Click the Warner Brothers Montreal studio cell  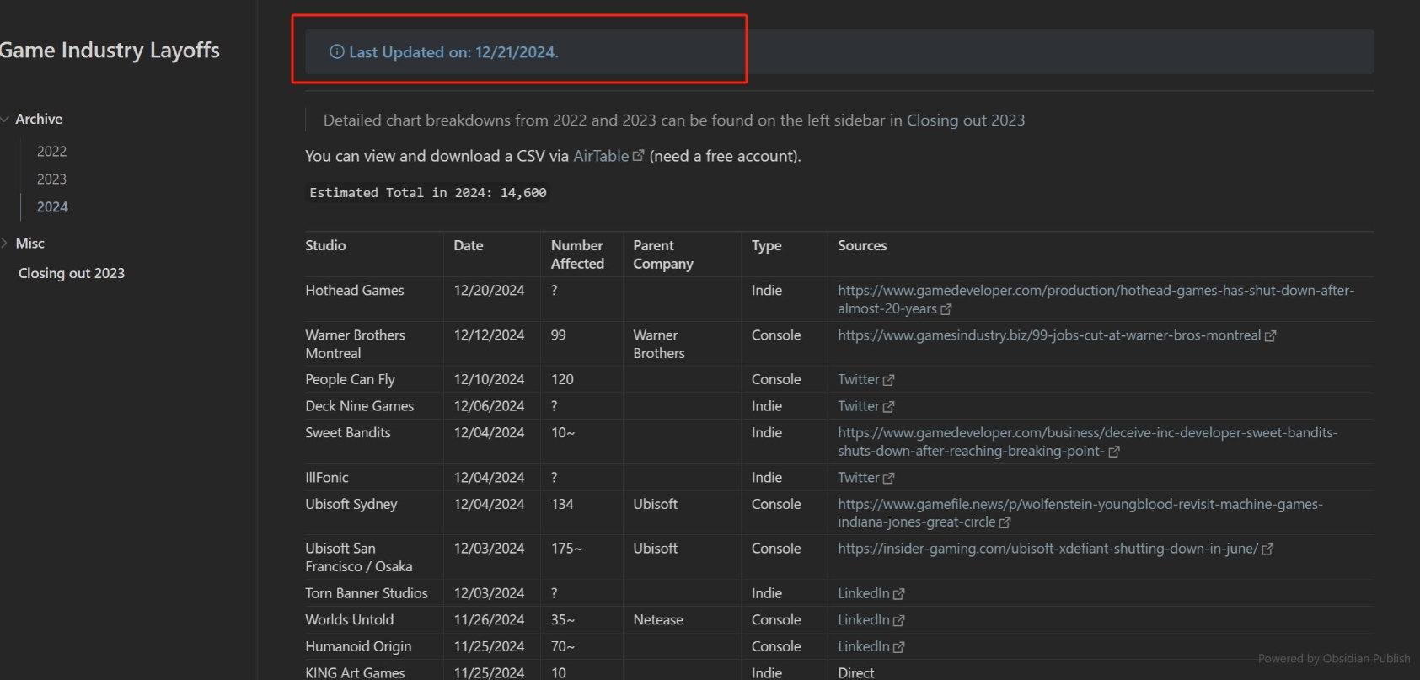pyautogui.click(x=356, y=344)
